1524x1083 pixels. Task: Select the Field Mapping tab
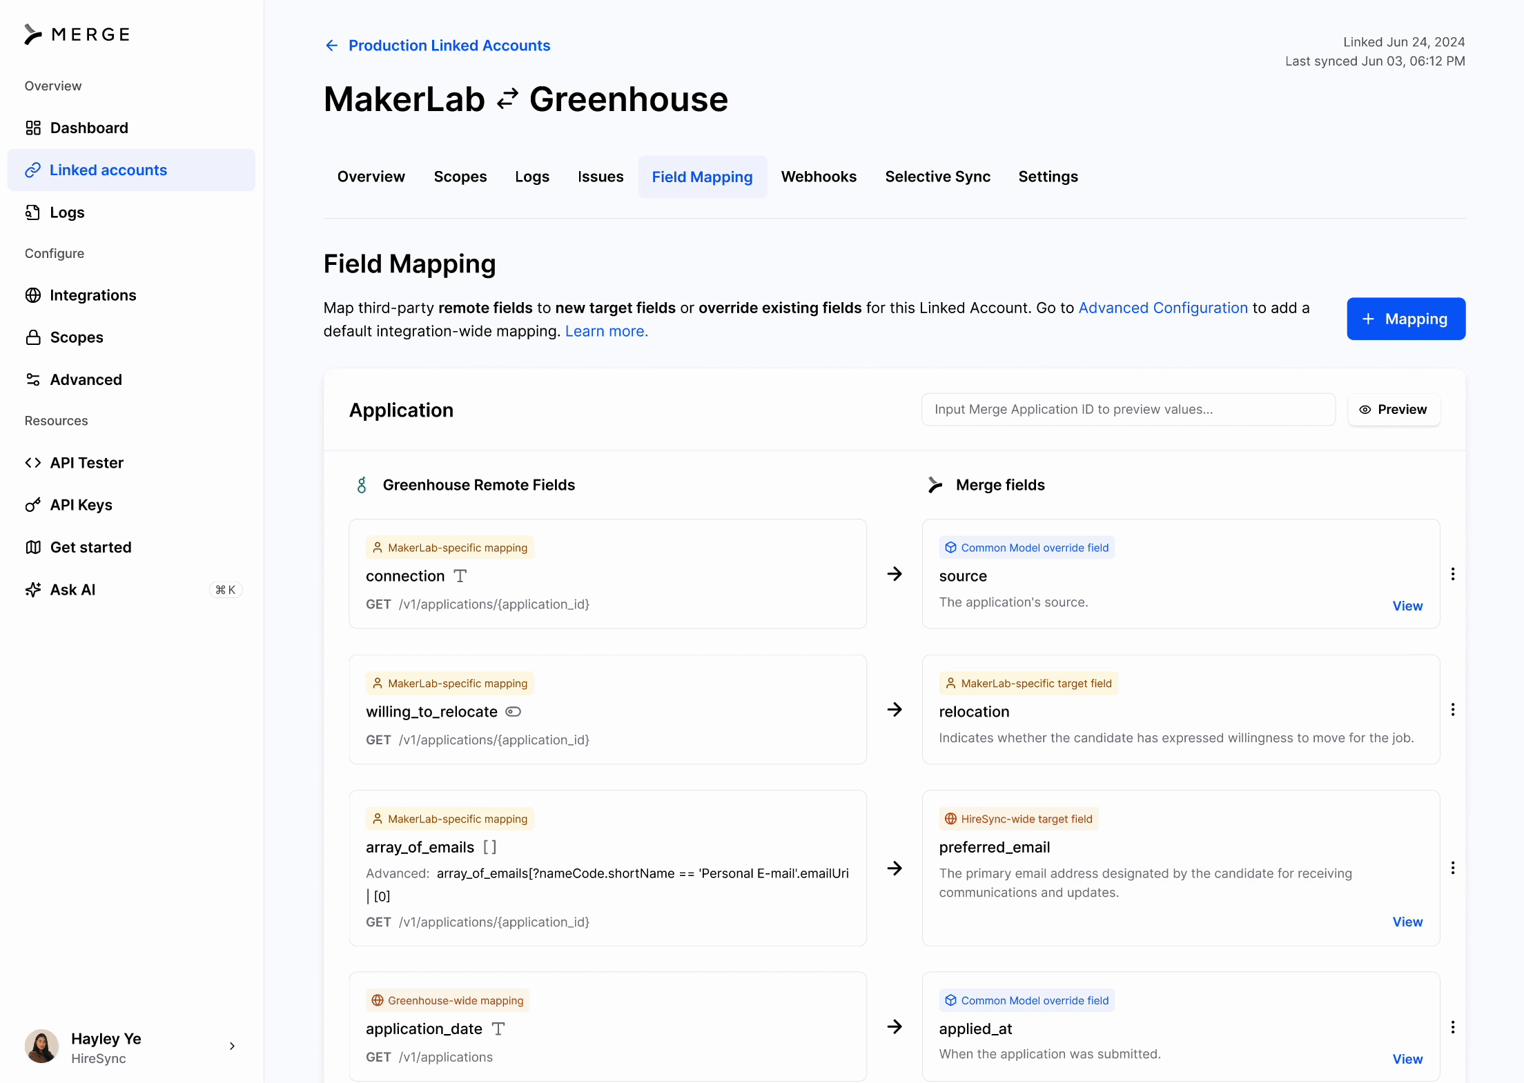703,177
